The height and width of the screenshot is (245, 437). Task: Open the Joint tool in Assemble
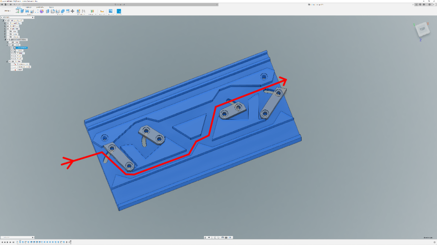79,11
